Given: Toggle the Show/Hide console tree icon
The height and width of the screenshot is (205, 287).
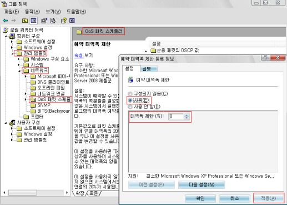Looking at the screenshot, I should click(33, 21).
